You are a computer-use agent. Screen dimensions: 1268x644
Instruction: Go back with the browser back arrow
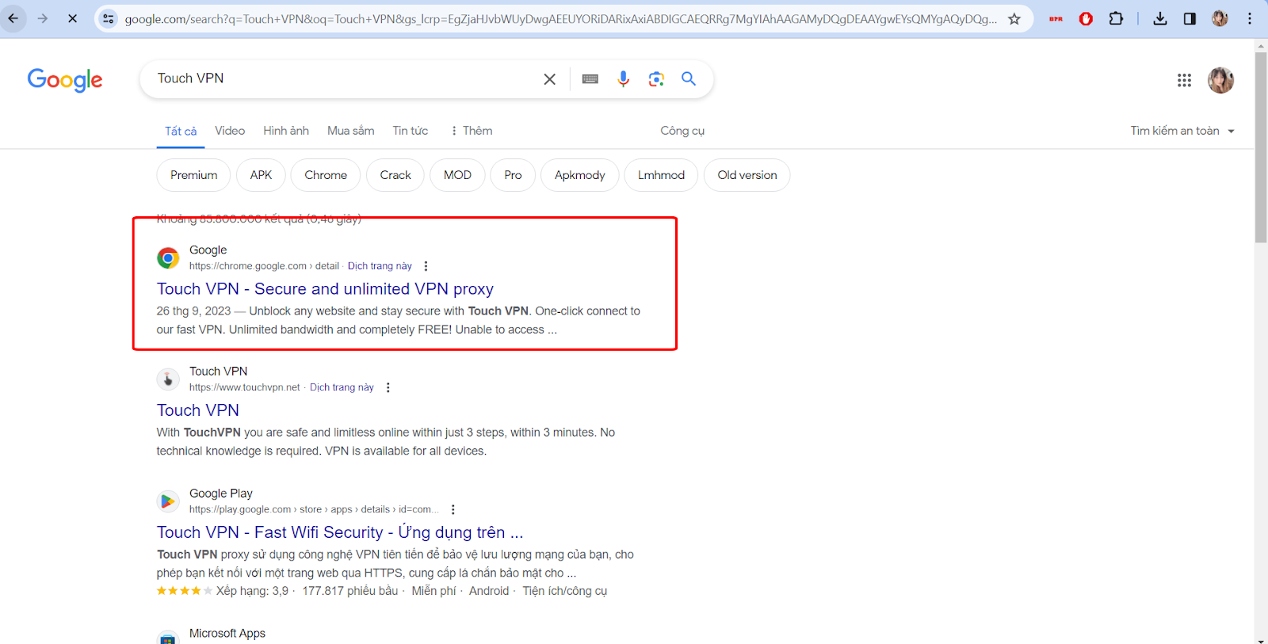[x=13, y=18]
